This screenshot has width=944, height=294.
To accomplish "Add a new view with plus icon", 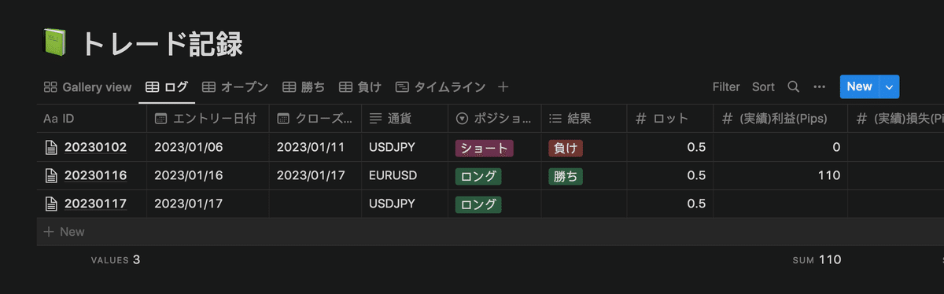I will click(503, 86).
